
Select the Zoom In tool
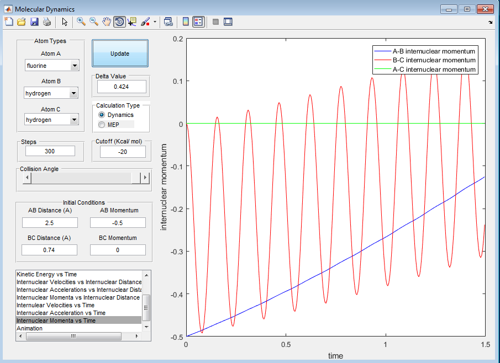(81, 22)
